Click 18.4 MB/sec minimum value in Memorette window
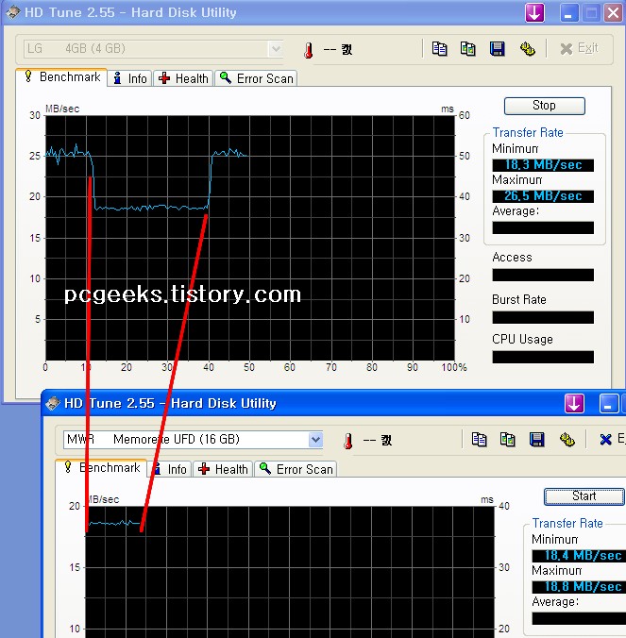 579,555
